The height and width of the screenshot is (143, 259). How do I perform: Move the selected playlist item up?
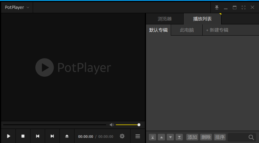[x=161, y=137]
